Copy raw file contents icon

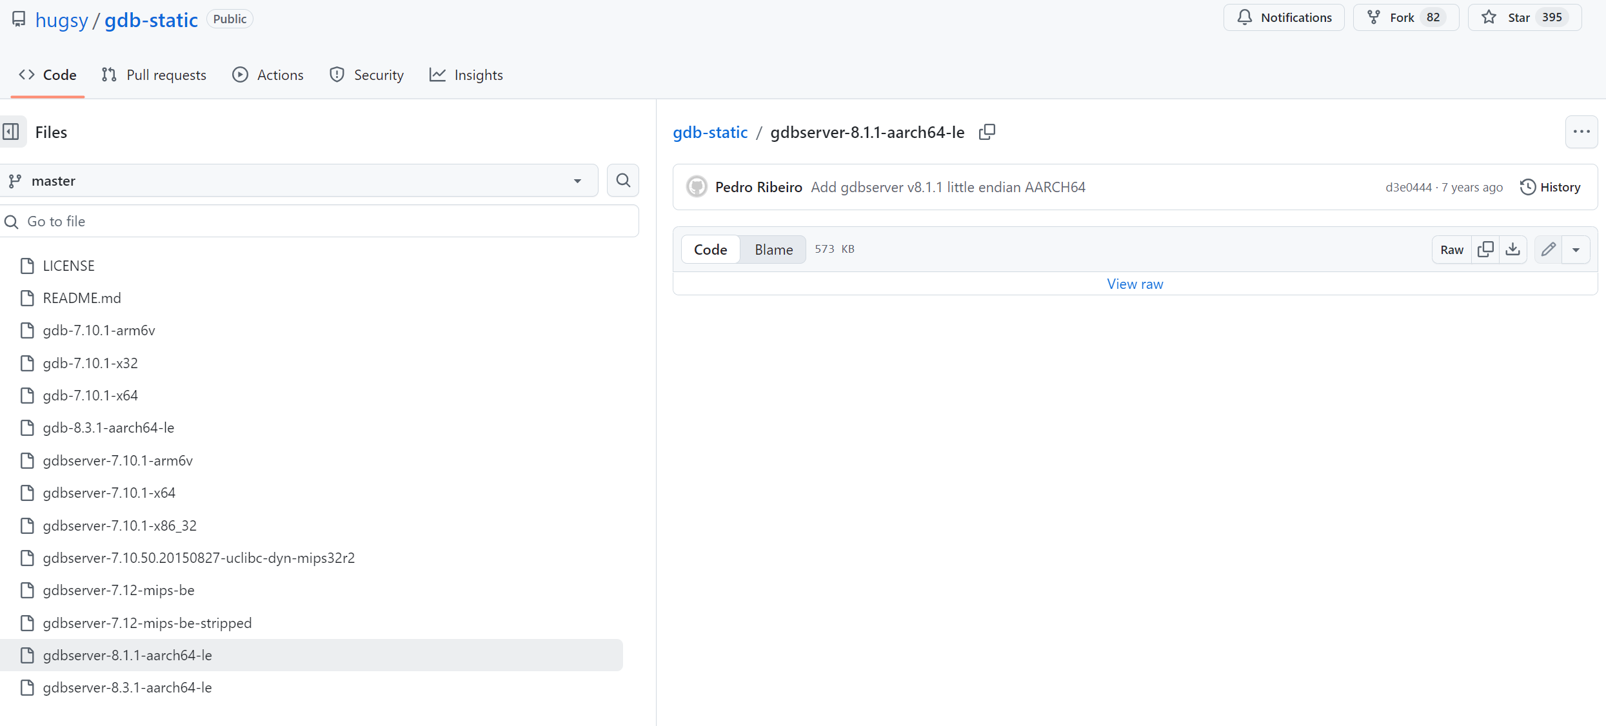point(1485,250)
